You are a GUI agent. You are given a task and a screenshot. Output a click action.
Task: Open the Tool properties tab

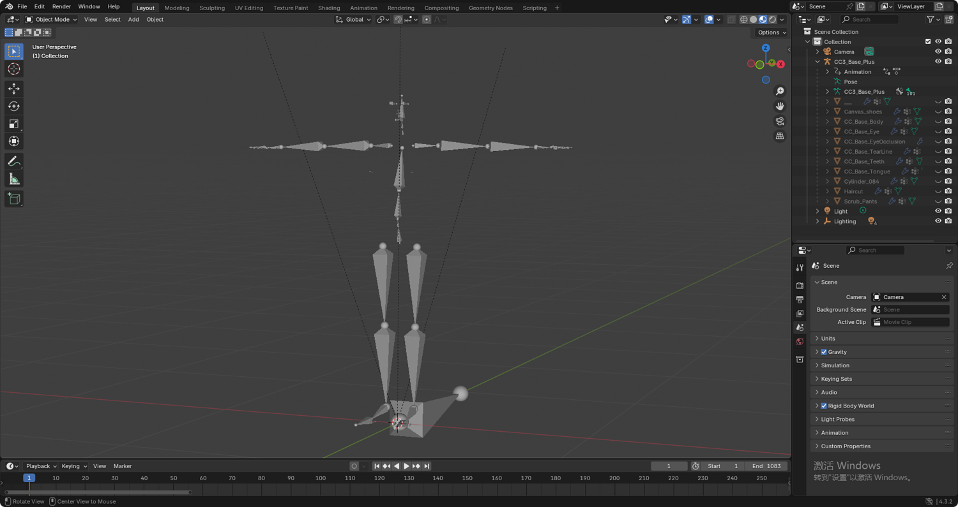click(800, 267)
